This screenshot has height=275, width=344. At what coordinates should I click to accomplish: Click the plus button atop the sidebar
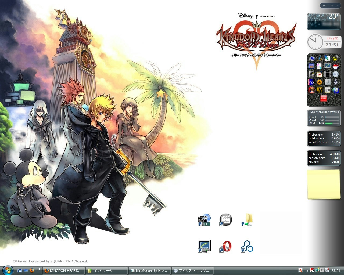point(324,6)
